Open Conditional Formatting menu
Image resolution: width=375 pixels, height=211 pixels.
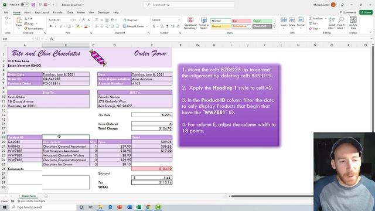point(190,23)
